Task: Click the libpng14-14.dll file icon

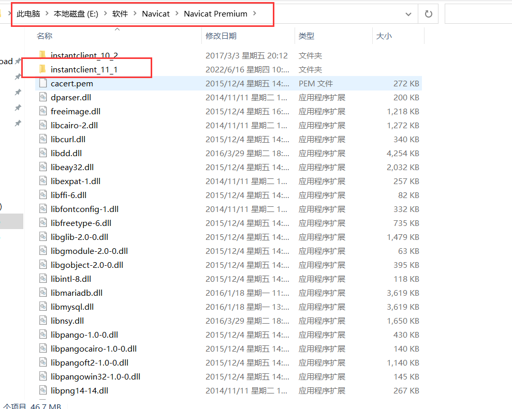Action: click(43, 390)
